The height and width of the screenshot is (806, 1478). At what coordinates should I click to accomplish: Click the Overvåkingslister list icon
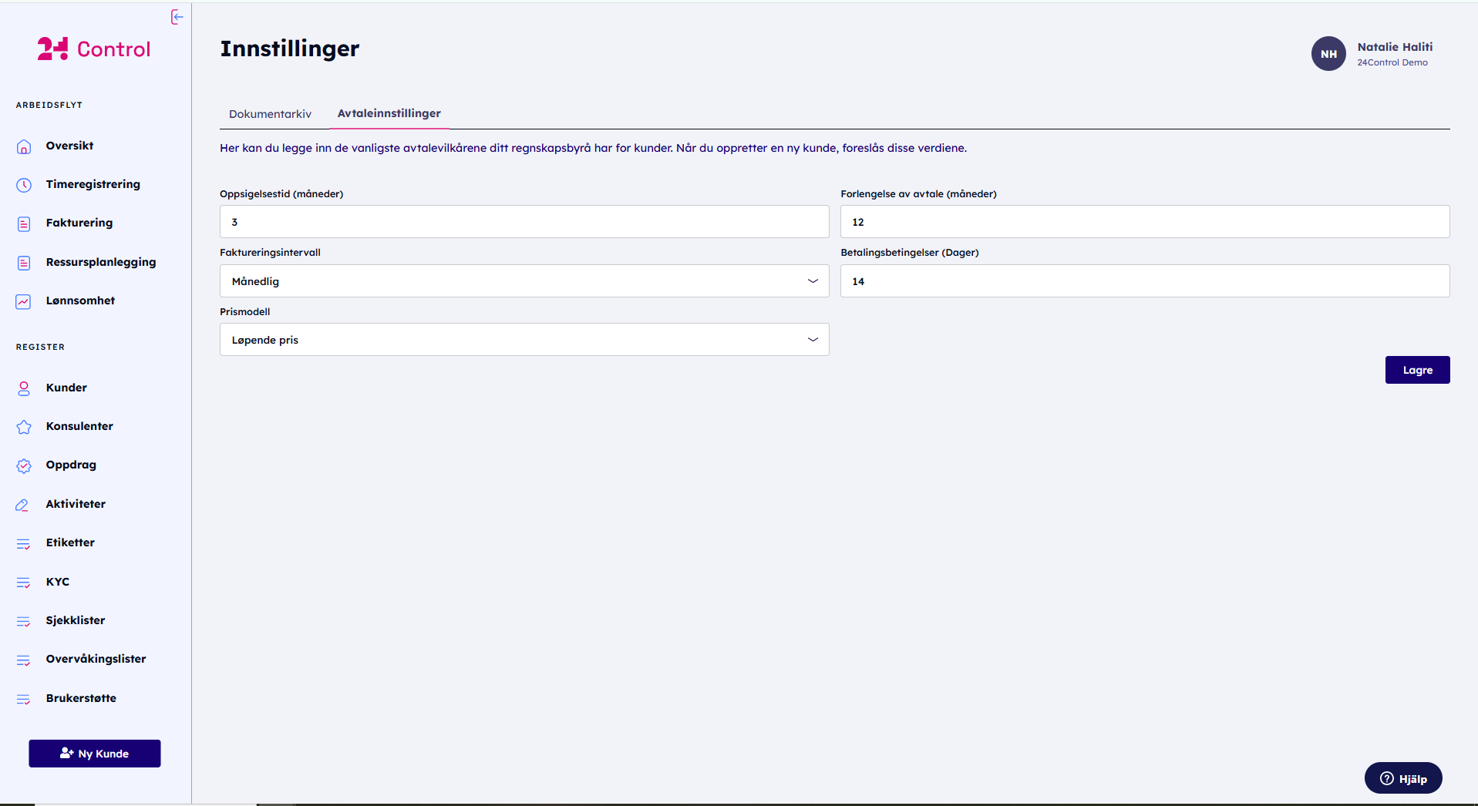[24, 660]
